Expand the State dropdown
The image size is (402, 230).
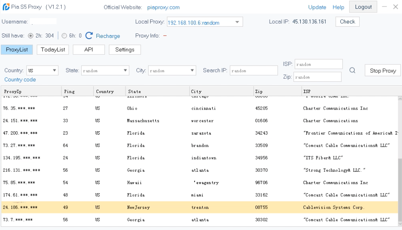pos(126,70)
